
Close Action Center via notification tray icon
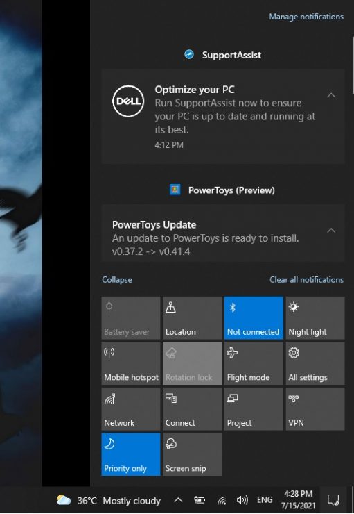click(333, 500)
